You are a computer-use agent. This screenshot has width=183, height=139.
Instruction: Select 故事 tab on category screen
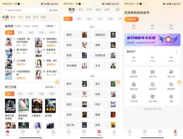[107, 9]
